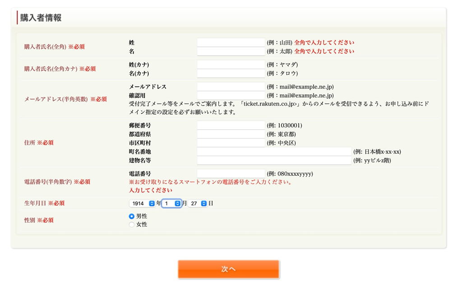Focus the 名(カナ) input field
This screenshot has height=284, width=458.
point(231,73)
